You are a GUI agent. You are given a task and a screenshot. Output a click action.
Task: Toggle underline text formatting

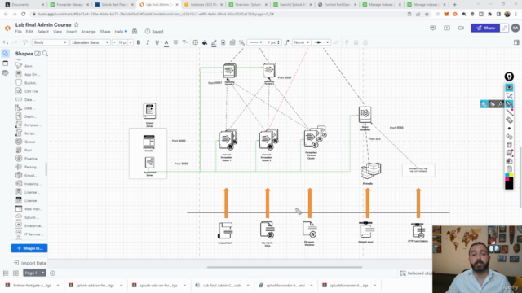click(x=157, y=42)
